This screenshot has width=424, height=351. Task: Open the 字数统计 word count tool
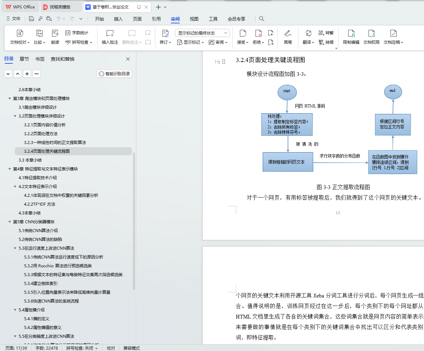coord(77,33)
